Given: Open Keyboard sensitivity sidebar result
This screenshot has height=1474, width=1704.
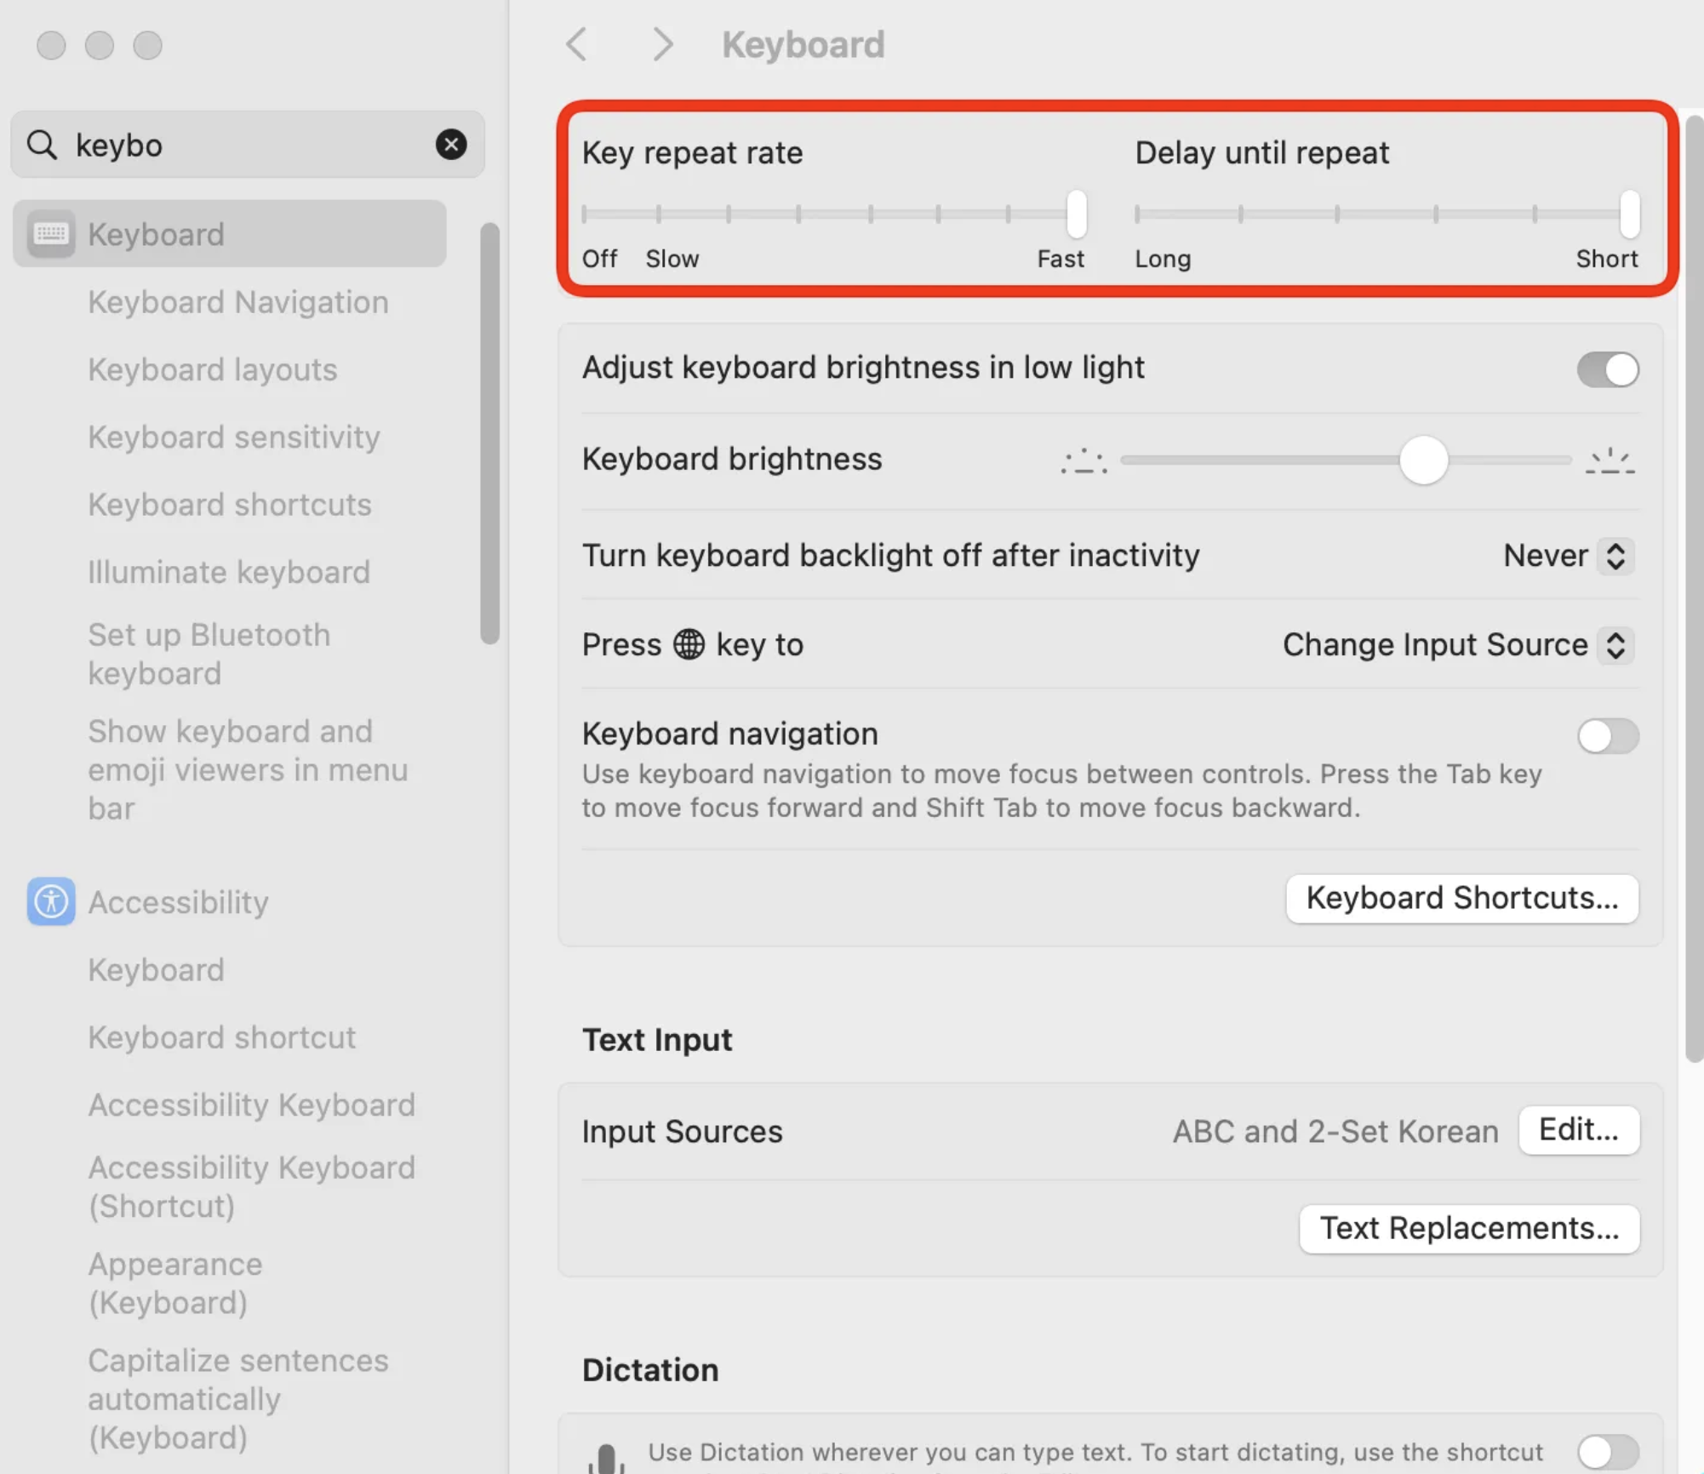Looking at the screenshot, I should pyautogui.click(x=234, y=437).
